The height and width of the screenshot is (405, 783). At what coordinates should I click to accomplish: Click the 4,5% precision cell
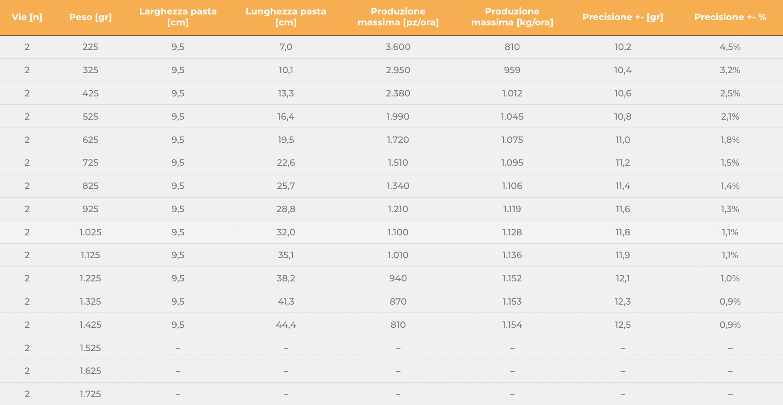730,47
